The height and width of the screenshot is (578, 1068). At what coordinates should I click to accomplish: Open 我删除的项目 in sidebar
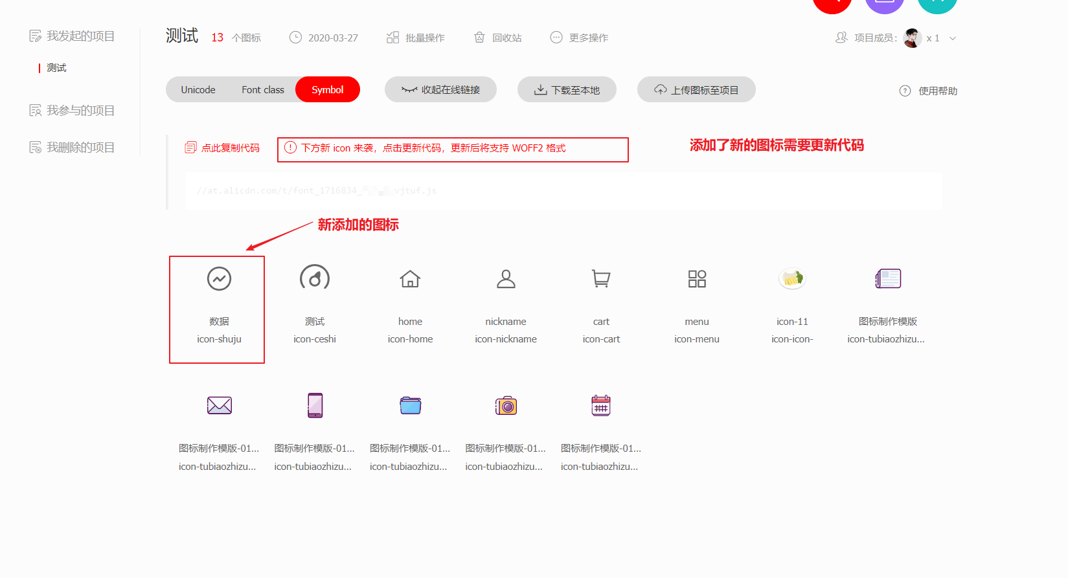[80, 148]
